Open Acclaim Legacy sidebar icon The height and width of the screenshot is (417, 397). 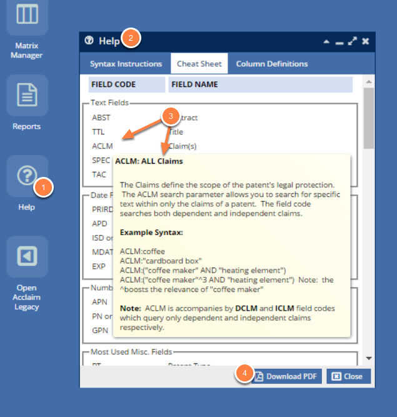pyautogui.click(x=27, y=256)
